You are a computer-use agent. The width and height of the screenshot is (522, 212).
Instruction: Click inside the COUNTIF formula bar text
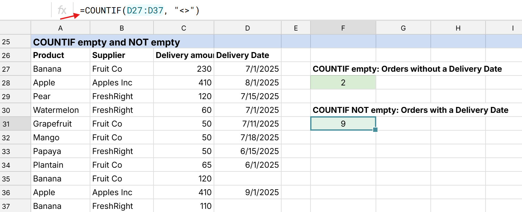140,11
